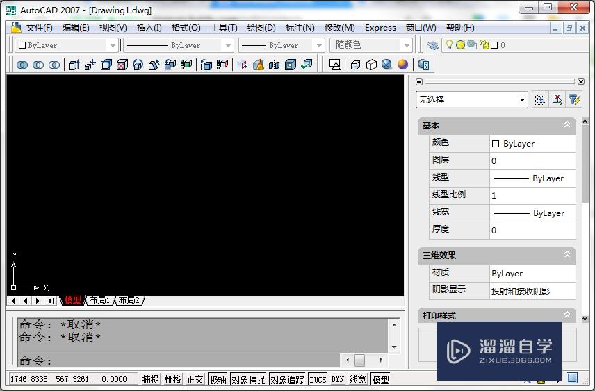
Task: Close the properties palette with X button
Action: 581,81
